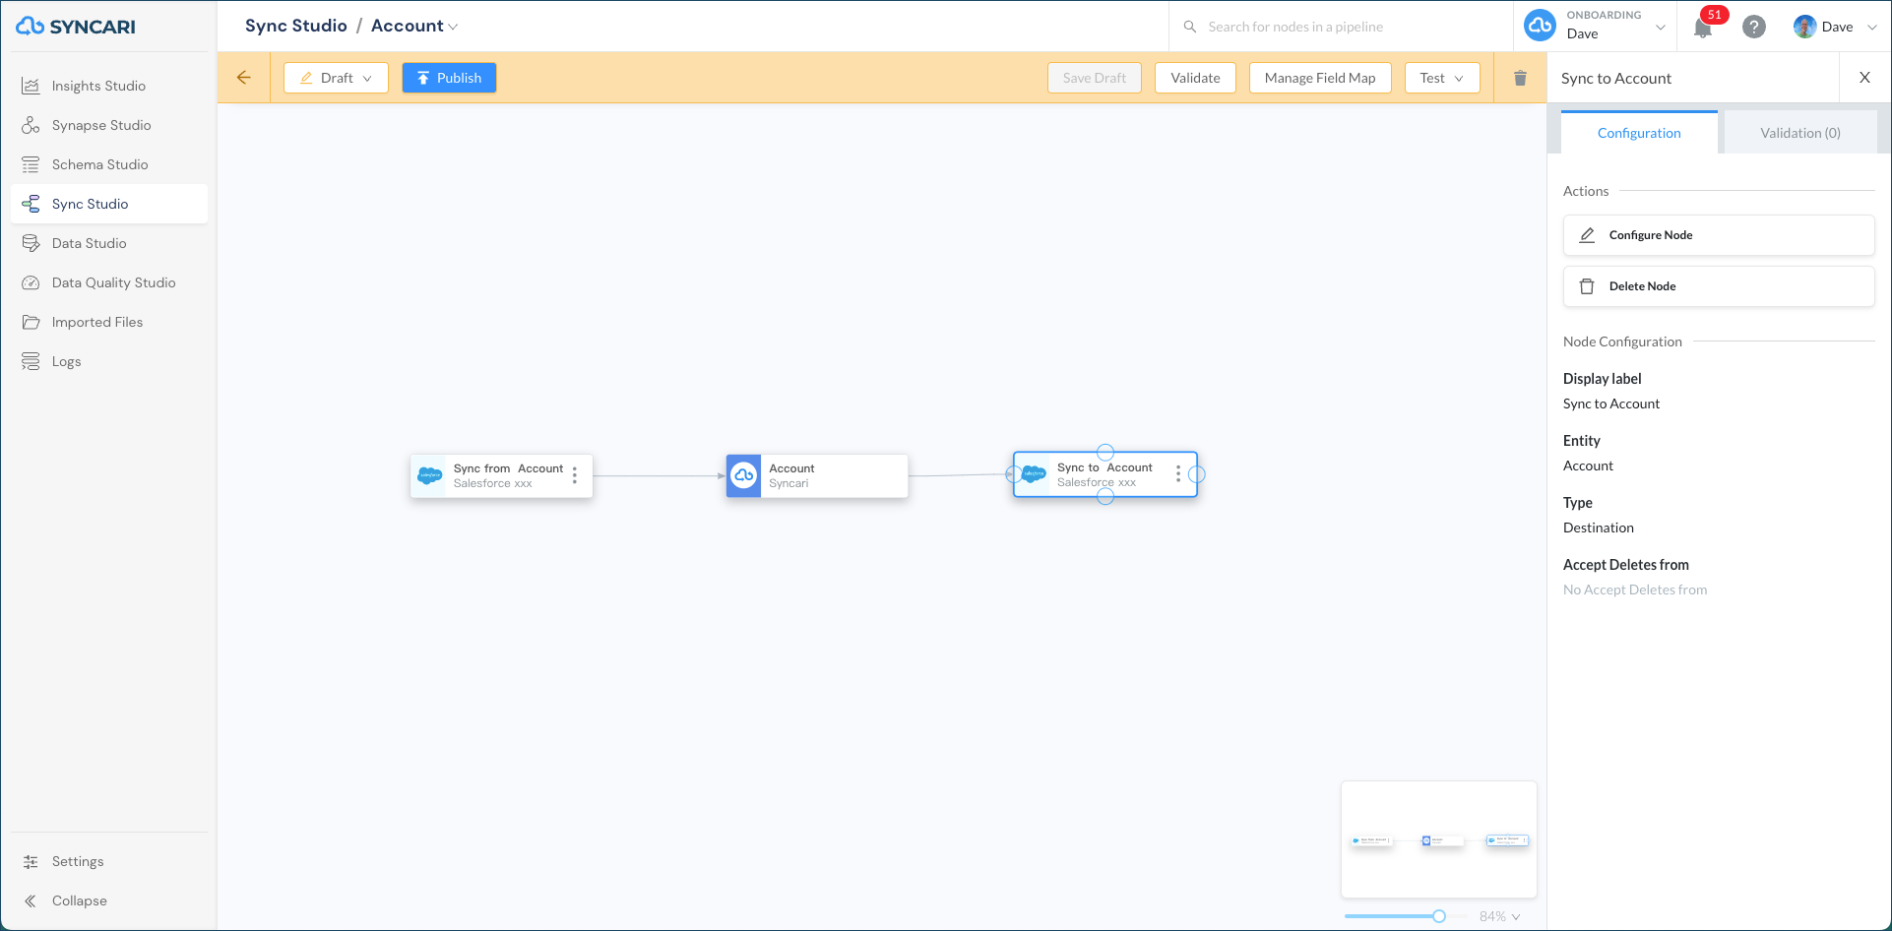Open Schema Studio from sidebar

point(109,164)
